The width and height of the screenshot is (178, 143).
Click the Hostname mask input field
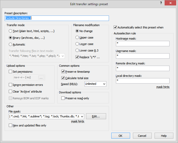tap(142, 43)
